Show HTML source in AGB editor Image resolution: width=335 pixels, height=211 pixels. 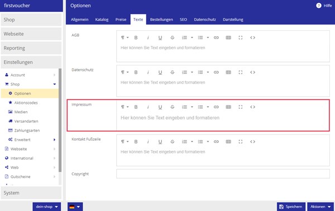[x=252, y=38]
